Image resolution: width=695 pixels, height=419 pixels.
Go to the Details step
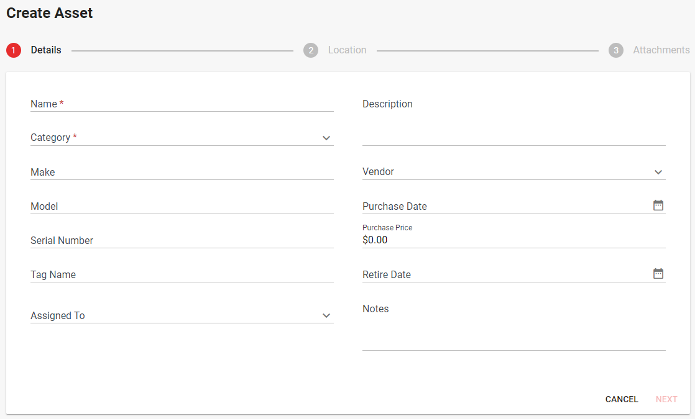(x=34, y=50)
